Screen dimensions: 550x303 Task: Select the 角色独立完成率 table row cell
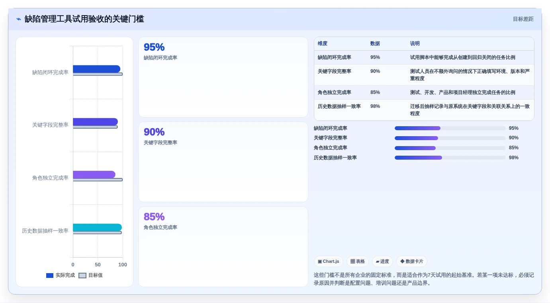tap(335, 92)
